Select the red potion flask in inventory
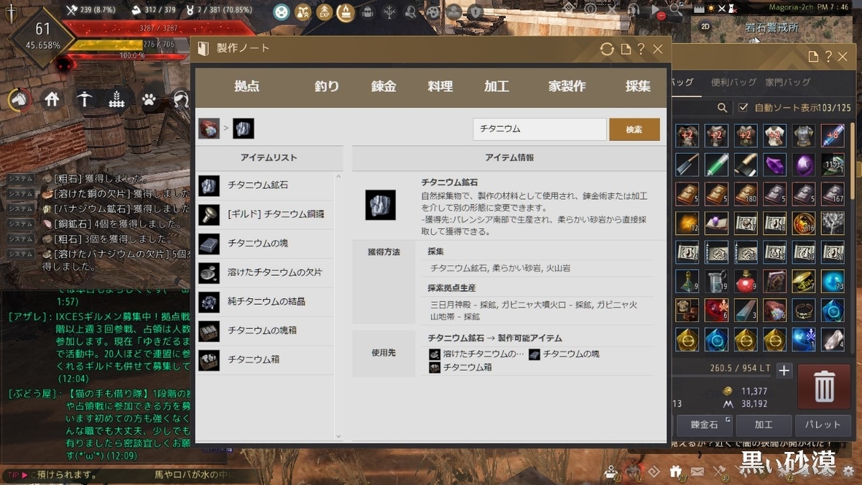 click(x=746, y=282)
